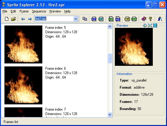
Task: Click the yellow question mark icon
Action: coord(150,19)
